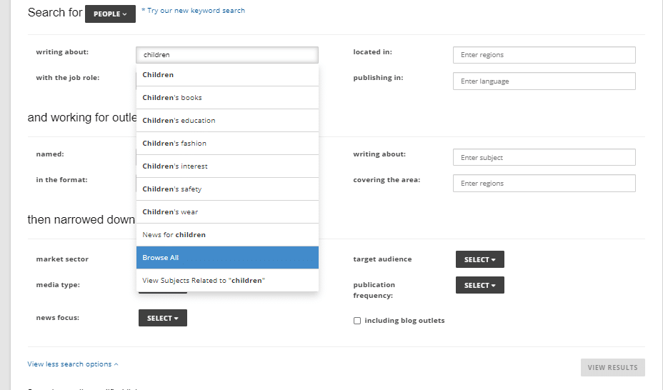Select 'Children's safety' from the dropdown
This screenshot has height=390, width=663.
tap(226, 189)
